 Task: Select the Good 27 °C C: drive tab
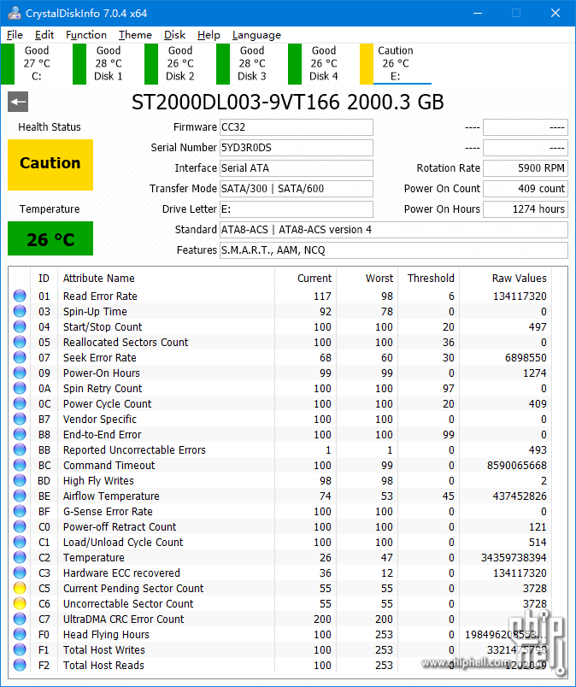click(36, 64)
